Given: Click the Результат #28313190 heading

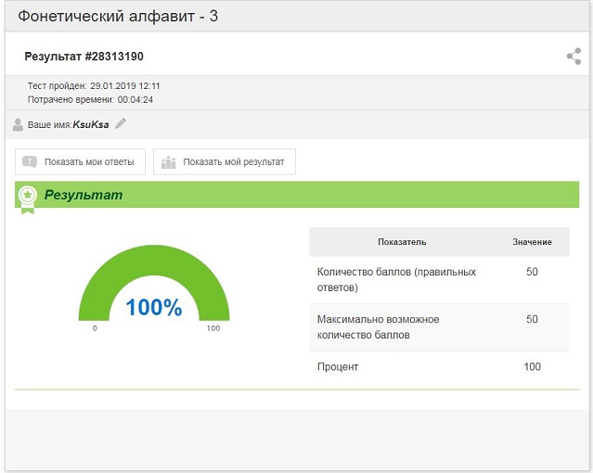Looking at the screenshot, I should 84,57.
